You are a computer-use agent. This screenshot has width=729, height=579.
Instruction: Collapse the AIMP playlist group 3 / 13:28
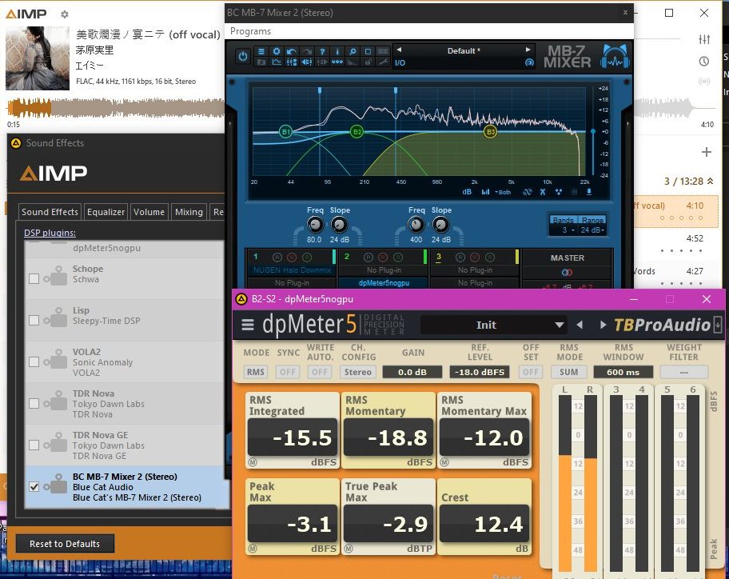pos(711,182)
